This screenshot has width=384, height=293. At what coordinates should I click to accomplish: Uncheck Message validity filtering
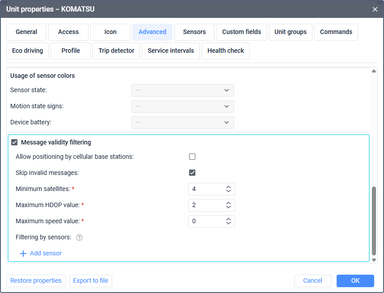pos(14,142)
